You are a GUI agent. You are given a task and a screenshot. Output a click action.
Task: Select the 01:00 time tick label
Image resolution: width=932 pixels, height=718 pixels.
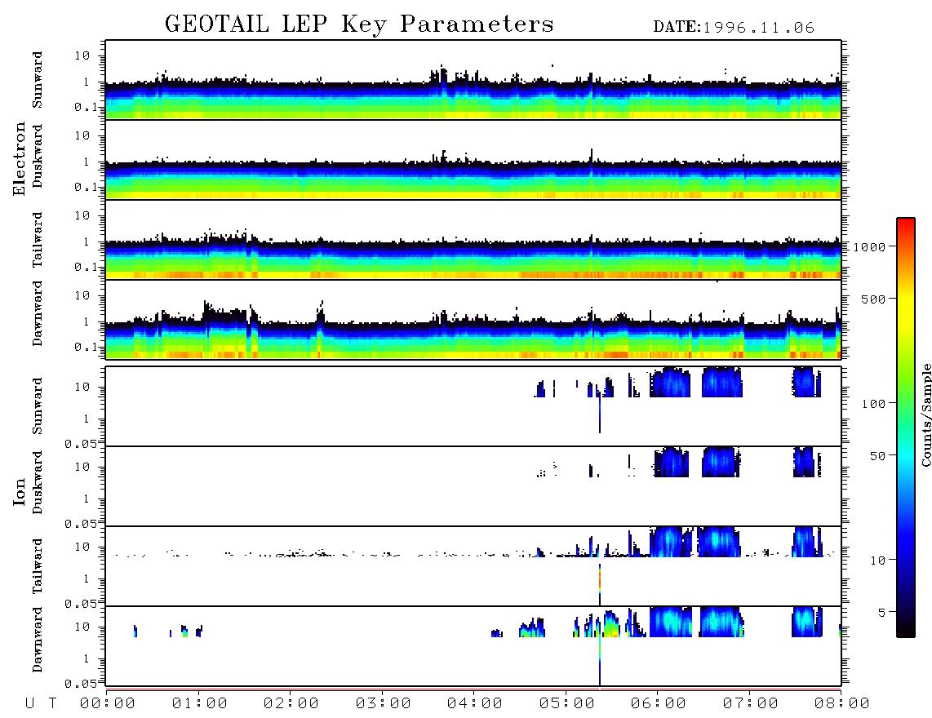(x=200, y=704)
